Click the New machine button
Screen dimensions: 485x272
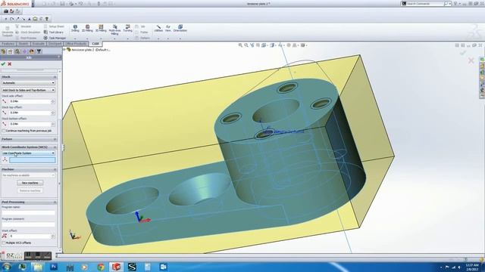coord(30,183)
